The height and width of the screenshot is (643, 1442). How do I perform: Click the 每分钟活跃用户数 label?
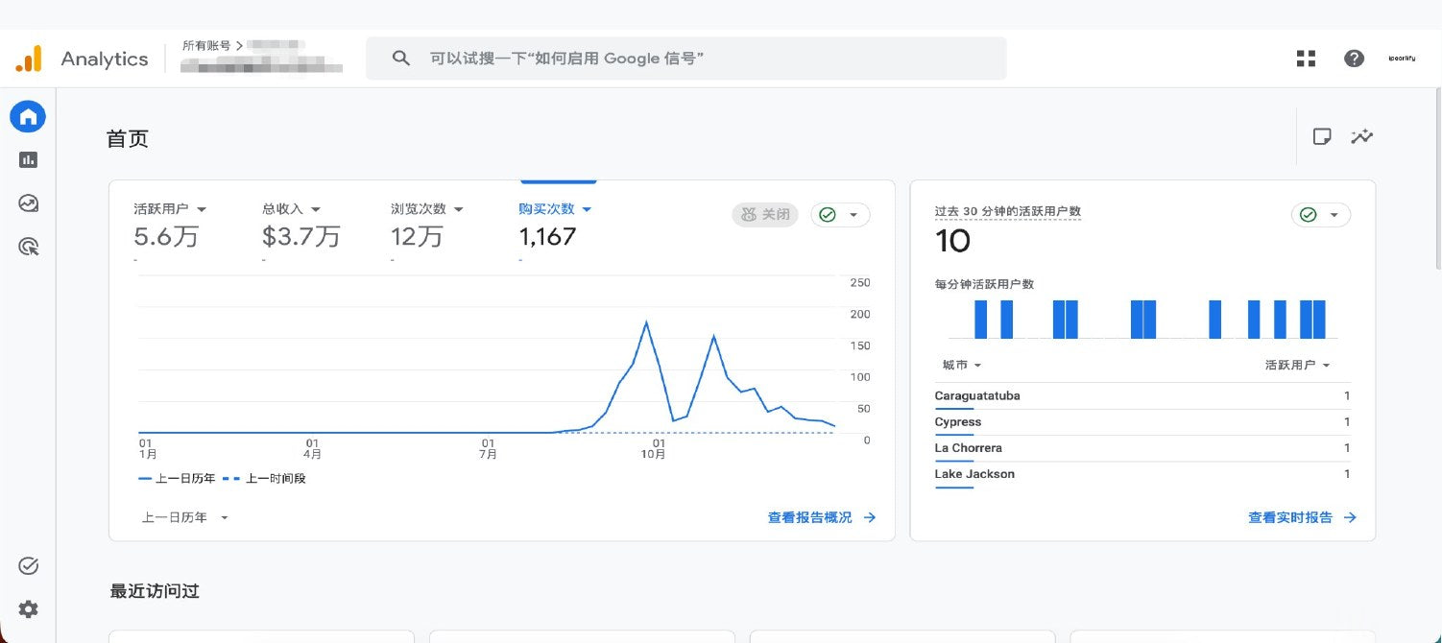(x=984, y=284)
